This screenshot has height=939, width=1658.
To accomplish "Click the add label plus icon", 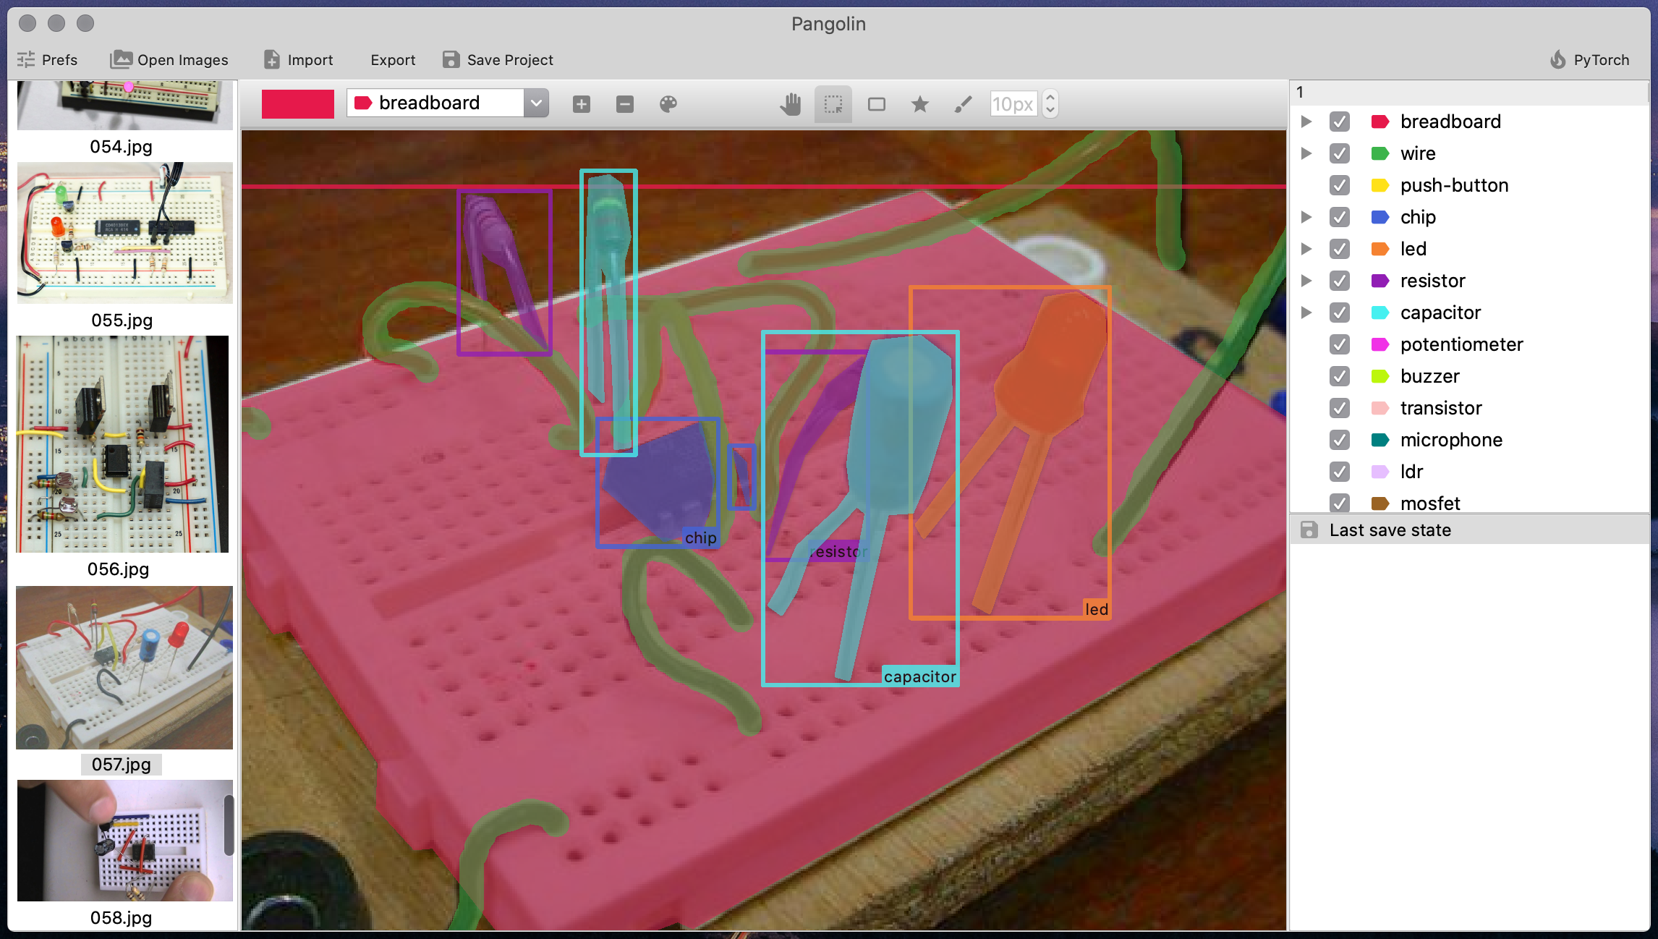I will click(x=582, y=104).
